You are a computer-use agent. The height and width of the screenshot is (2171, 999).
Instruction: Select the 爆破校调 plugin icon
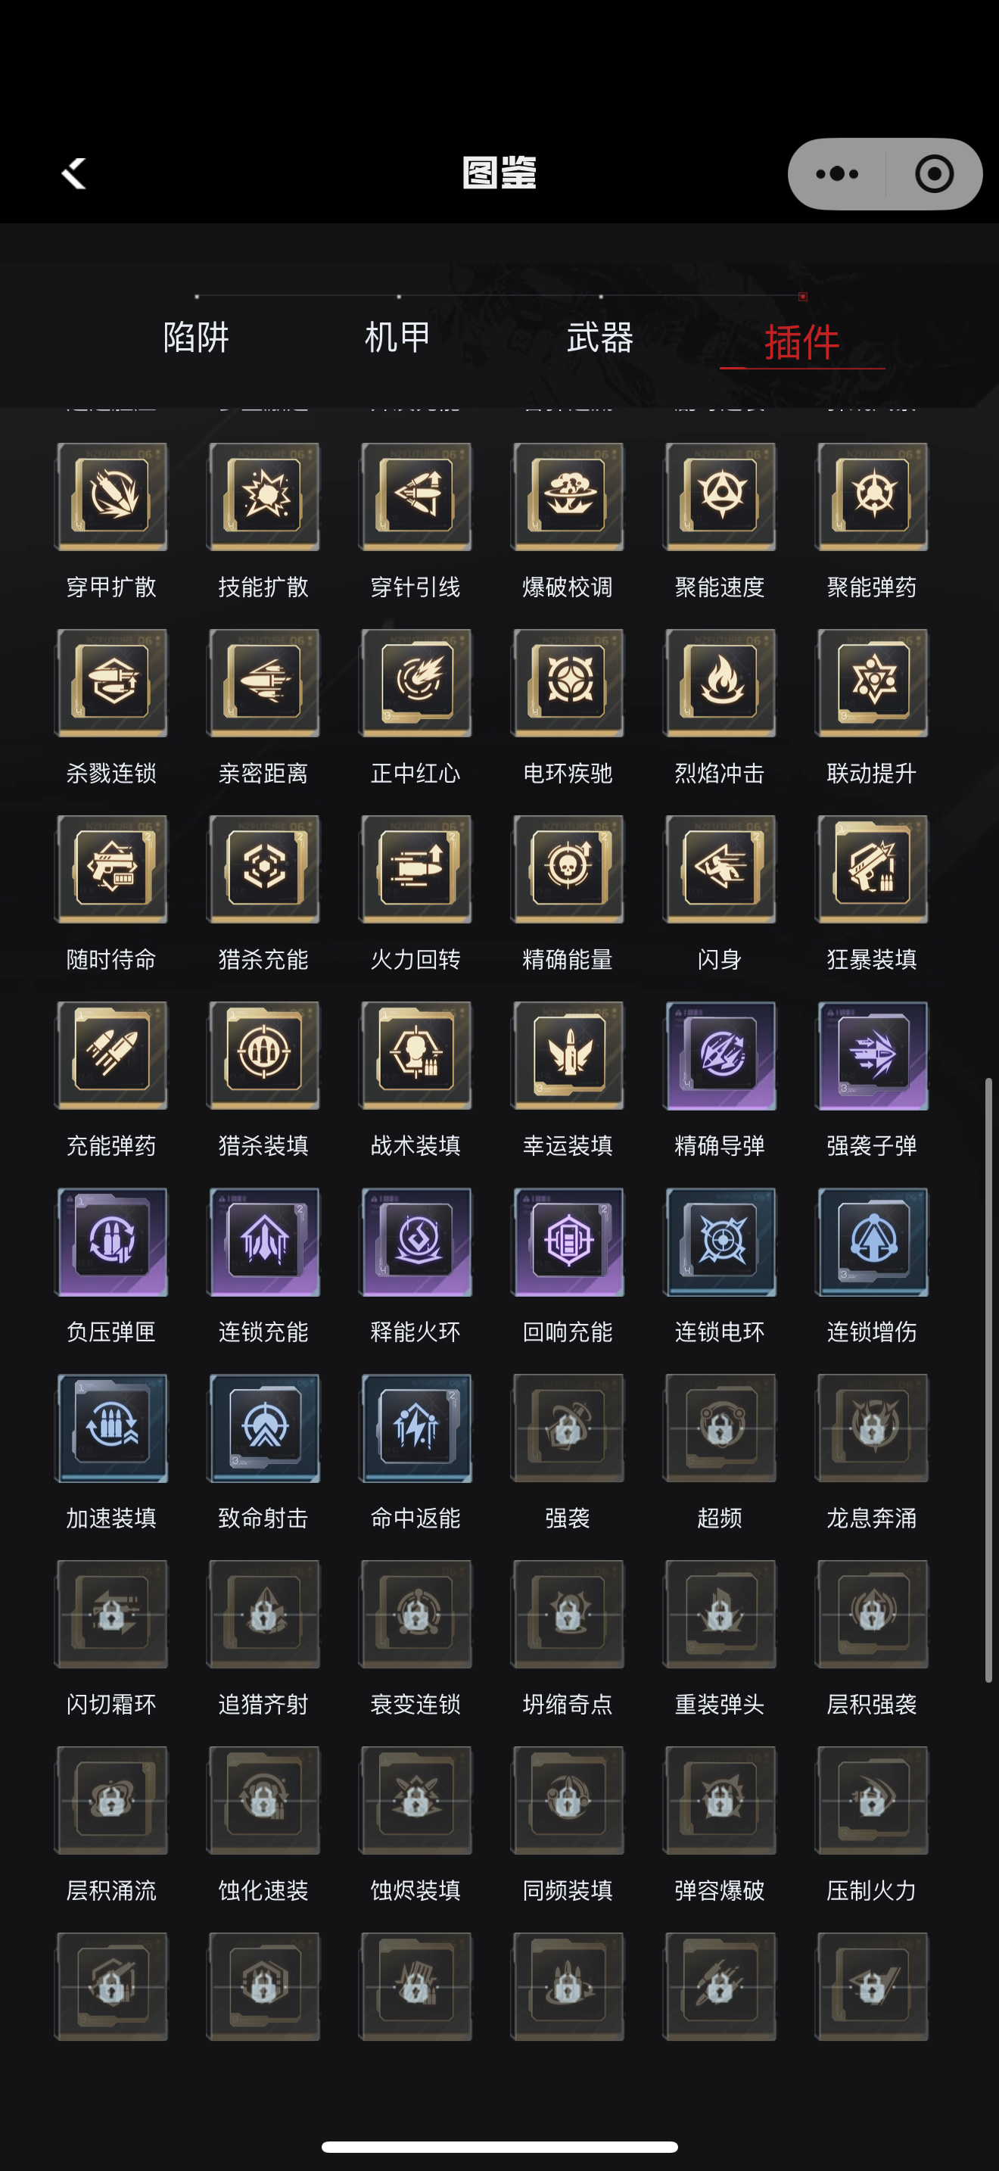568,497
